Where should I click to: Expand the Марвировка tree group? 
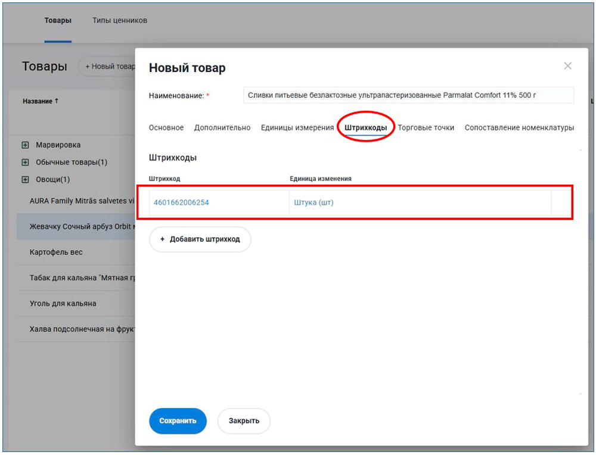tap(25, 145)
